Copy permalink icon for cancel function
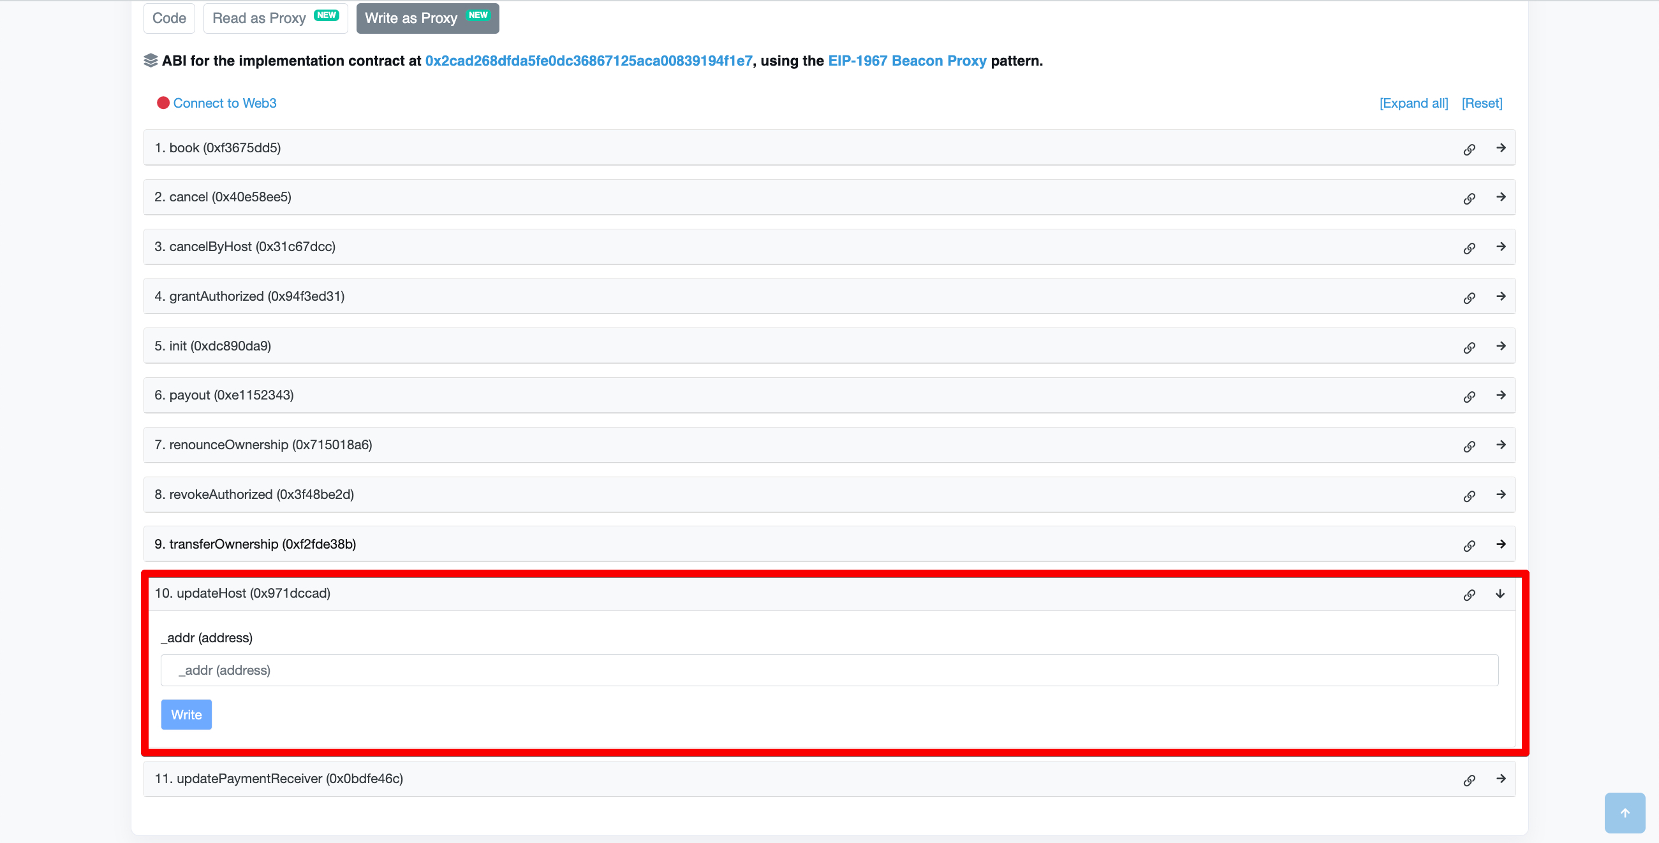The width and height of the screenshot is (1659, 843). [x=1469, y=198]
